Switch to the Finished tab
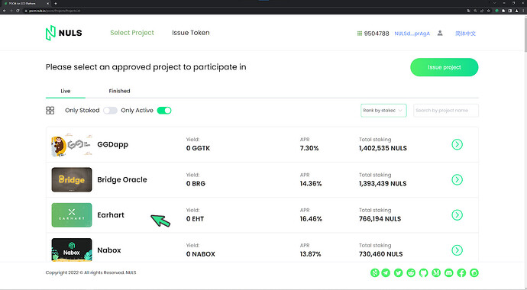The height and width of the screenshot is (290, 527). coord(119,91)
